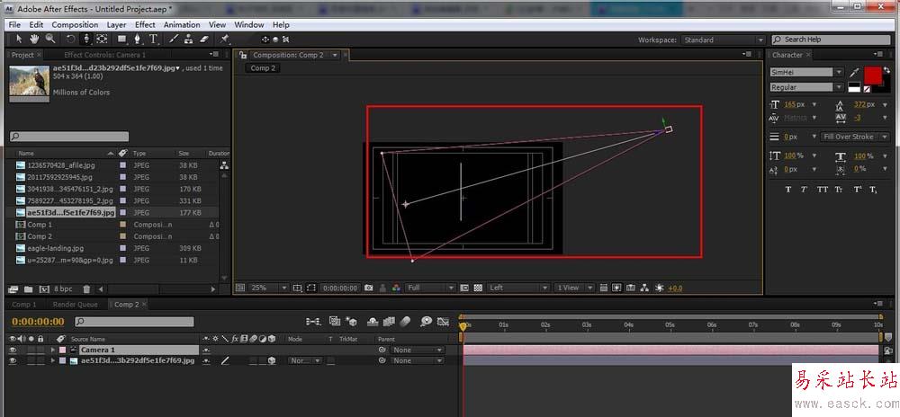Switch to the Render Queue tab
This screenshot has height=417, width=900.
pos(76,305)
